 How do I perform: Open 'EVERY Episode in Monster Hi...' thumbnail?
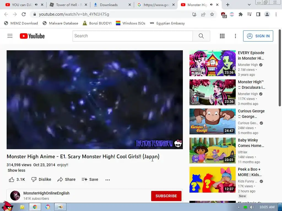(x=212, y=63)
